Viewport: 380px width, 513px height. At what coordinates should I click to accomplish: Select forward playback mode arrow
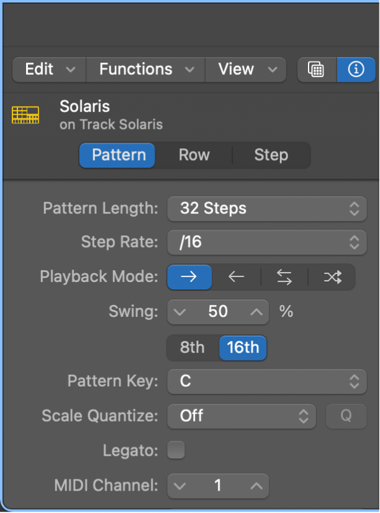click(x=189, y=277)
